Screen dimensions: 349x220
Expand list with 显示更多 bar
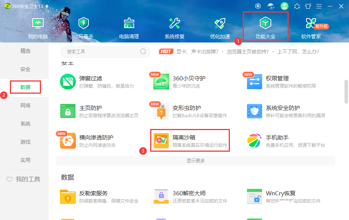[x=195, y=160]
